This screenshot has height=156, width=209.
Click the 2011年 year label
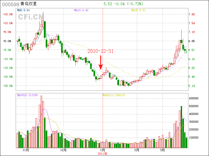[x=102, y=154]
